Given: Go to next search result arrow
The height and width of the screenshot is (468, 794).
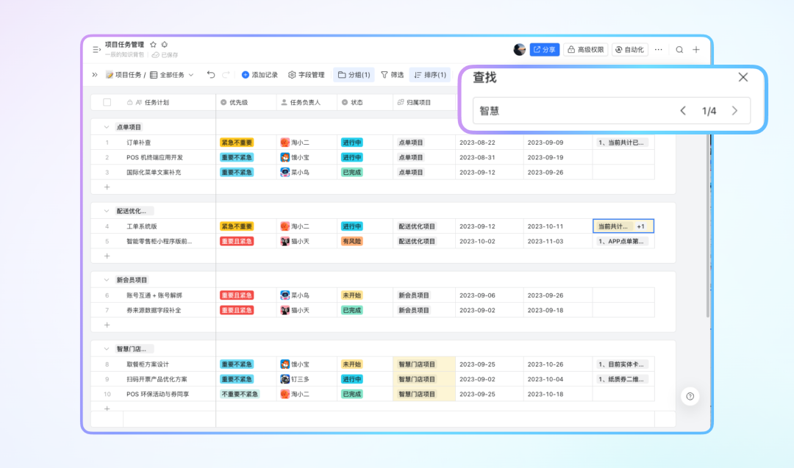Looking at the screenshot, I should click(734, 111).
